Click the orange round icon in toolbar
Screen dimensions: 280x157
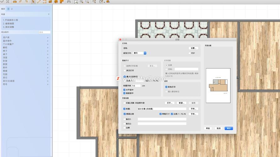(x=56, y=2)
